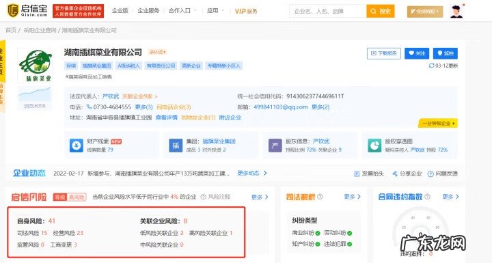Click the 下载报告 download button
The width and height of the screenshot is (492, 263).
click(x=384, y=53)
